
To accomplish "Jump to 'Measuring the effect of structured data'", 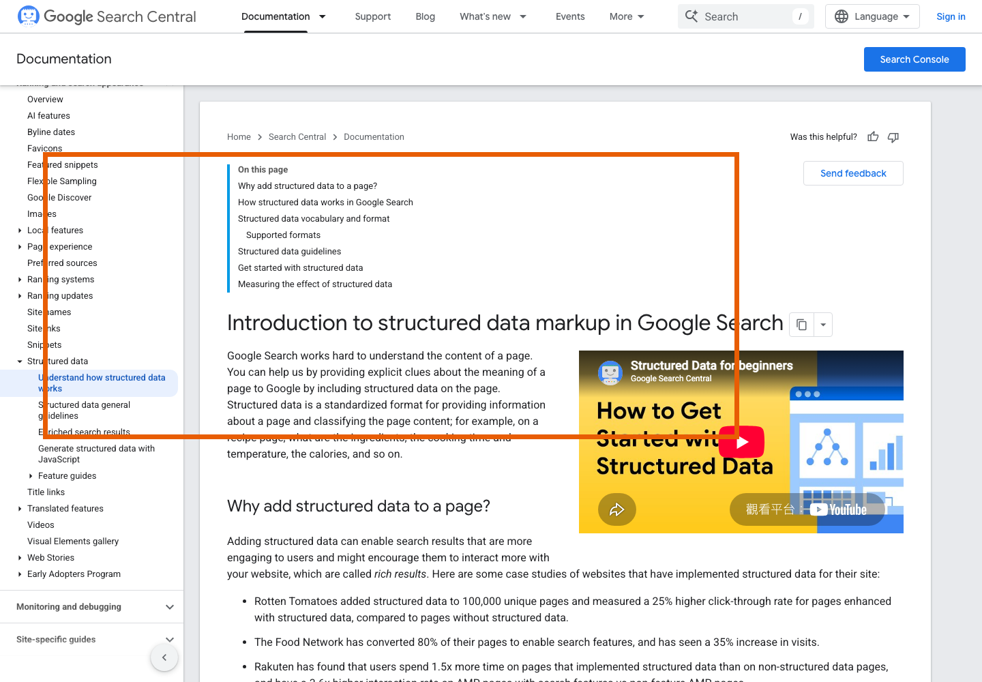I will 315,284.
